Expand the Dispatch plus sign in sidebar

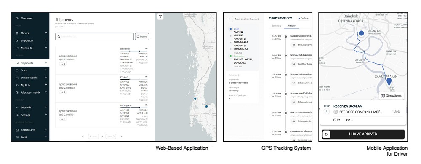pyautogui.click(x=46, y=107)
